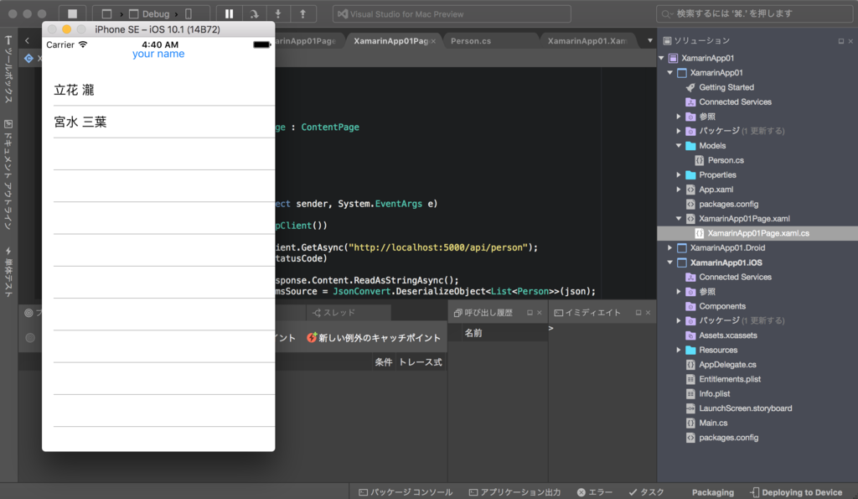Close the イミディエイト panel
Image resolution: width=858 pixels, height=499 pixels.
(x=648, y=313)
